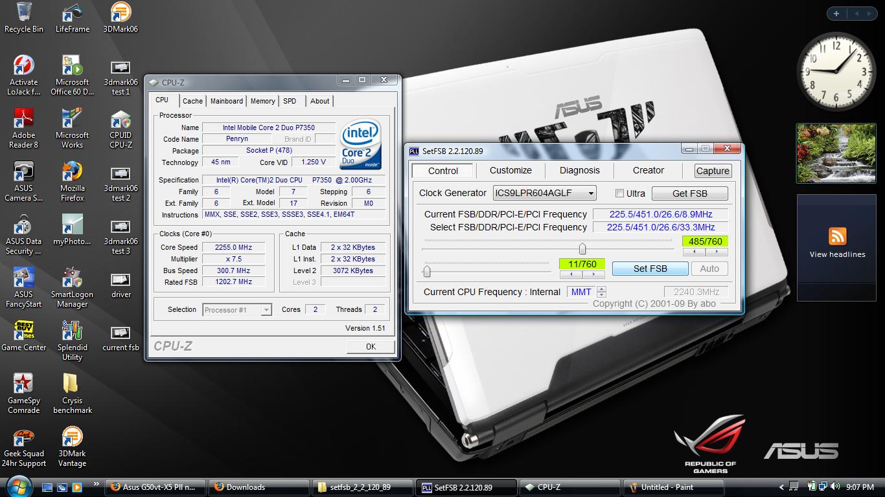Open ASUS FancyStart desktop shortcut
Viewport: 885px width, 497px height.
24,288
